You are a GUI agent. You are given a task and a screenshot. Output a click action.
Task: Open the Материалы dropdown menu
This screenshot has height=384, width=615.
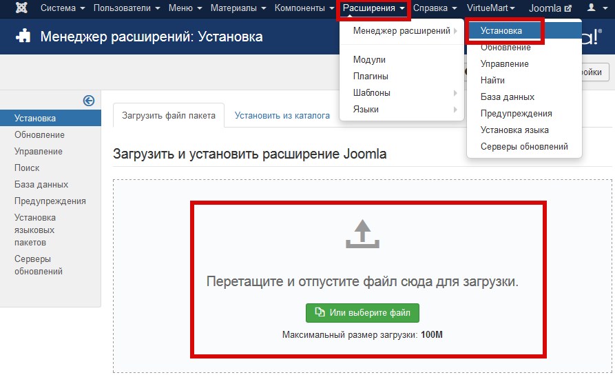238,8
